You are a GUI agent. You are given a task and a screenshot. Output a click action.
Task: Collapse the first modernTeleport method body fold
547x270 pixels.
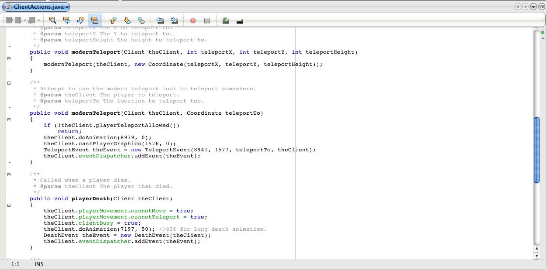[x=9, y=58]
